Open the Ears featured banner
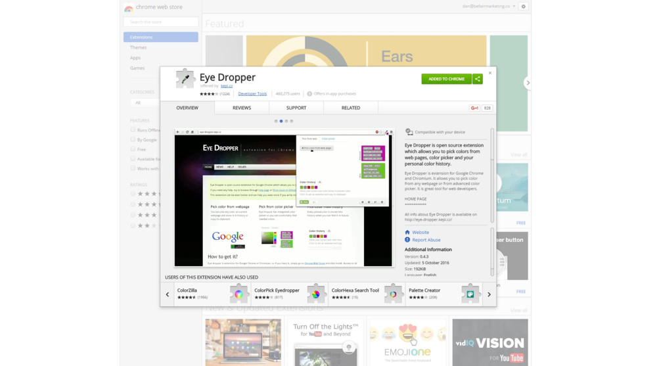 366,51
